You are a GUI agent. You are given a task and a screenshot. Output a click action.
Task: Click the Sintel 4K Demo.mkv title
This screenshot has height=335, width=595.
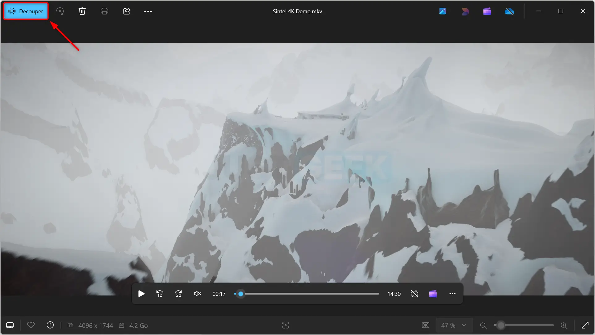[297, 11]
